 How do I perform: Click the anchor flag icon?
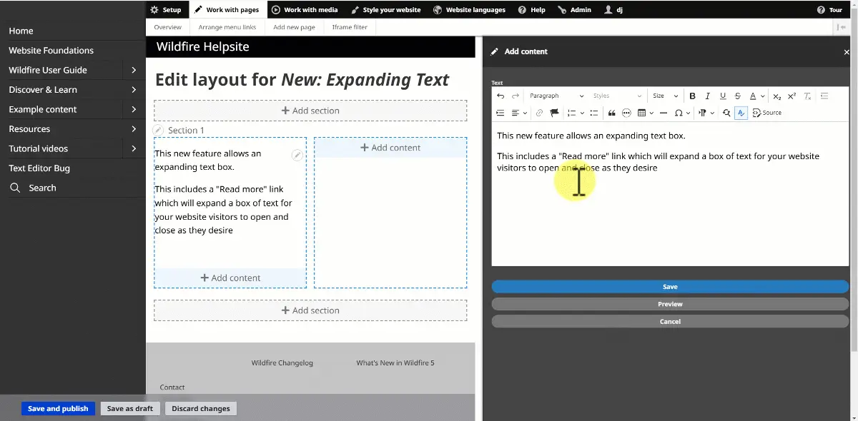point(554,113)
